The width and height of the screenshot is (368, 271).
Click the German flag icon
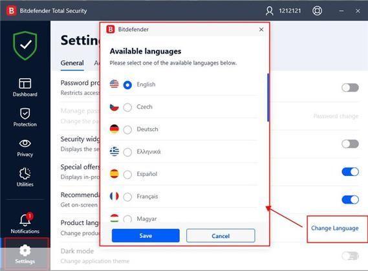(114, 129)
